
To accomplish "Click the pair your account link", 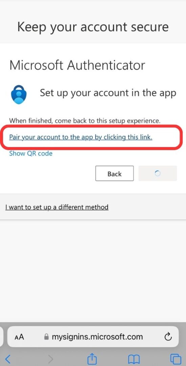I will pyautogui.click(x=81, y=137).
